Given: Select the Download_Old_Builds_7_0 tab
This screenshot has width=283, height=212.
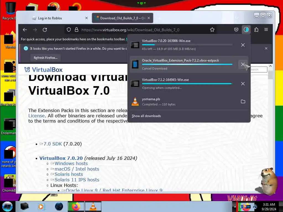Looking at the screenshot, I should click(123, 18).
